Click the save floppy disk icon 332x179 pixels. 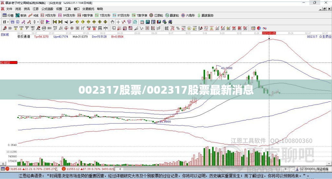(x=159, y=22)
